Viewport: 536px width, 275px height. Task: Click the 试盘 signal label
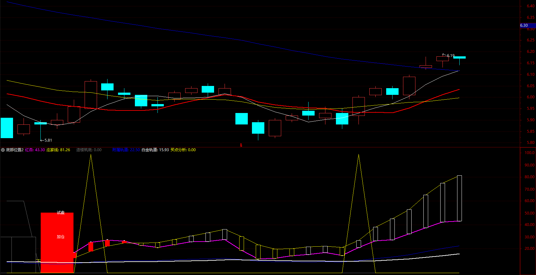coord(61,213)
